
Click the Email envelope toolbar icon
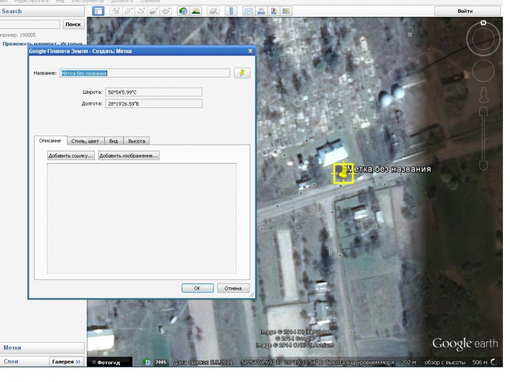click(248, 11)
